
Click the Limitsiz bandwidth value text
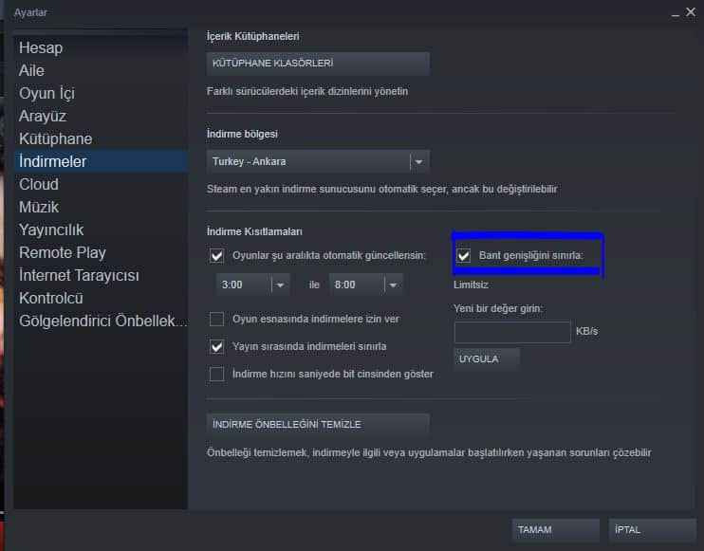[471, 285]
